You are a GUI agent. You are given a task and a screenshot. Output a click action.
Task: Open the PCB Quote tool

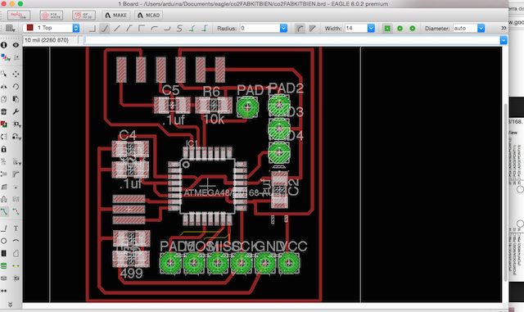[x=51, y=16]
